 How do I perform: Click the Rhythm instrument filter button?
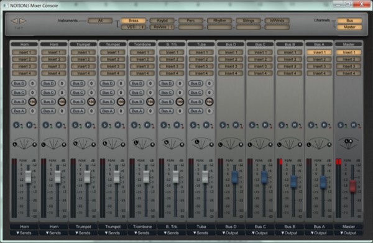(219, 21)
